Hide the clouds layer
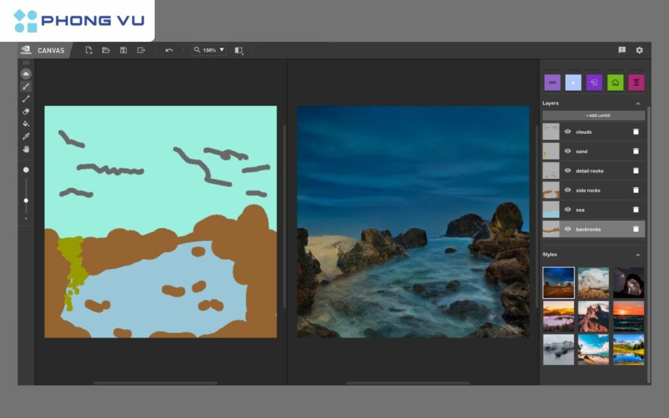 pyautogui.click(x=568, y=131)
